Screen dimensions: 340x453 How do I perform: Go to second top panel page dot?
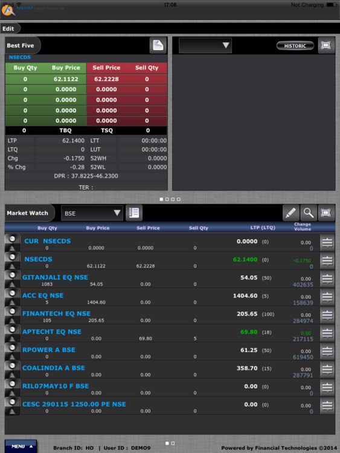[167, 199]
